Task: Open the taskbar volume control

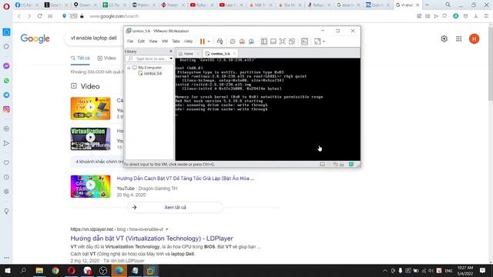Action: [431, 270]
